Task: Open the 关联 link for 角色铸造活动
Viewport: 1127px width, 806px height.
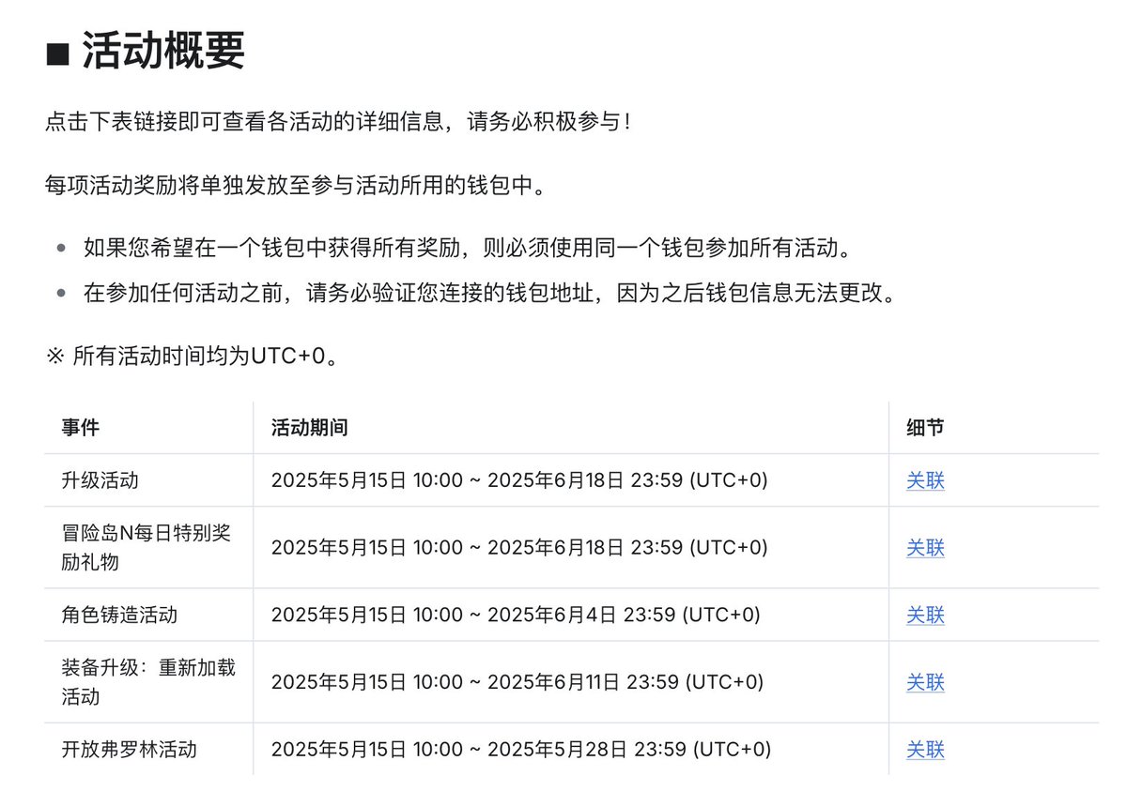Action: click(925, 616)
